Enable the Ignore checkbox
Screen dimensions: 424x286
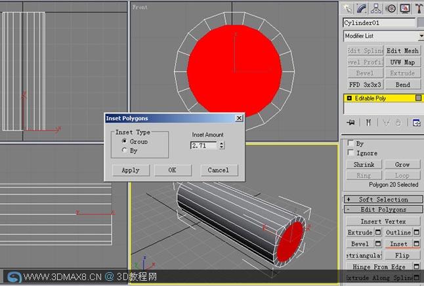click(350, 153)
